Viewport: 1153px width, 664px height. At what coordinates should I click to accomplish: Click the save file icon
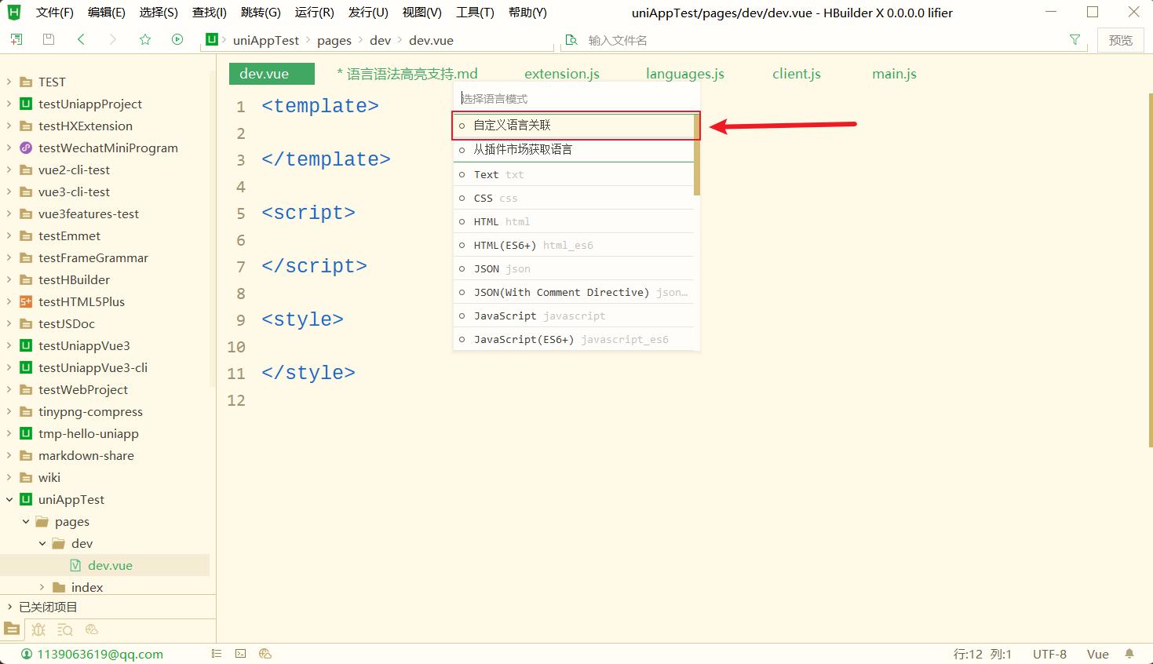49,39
